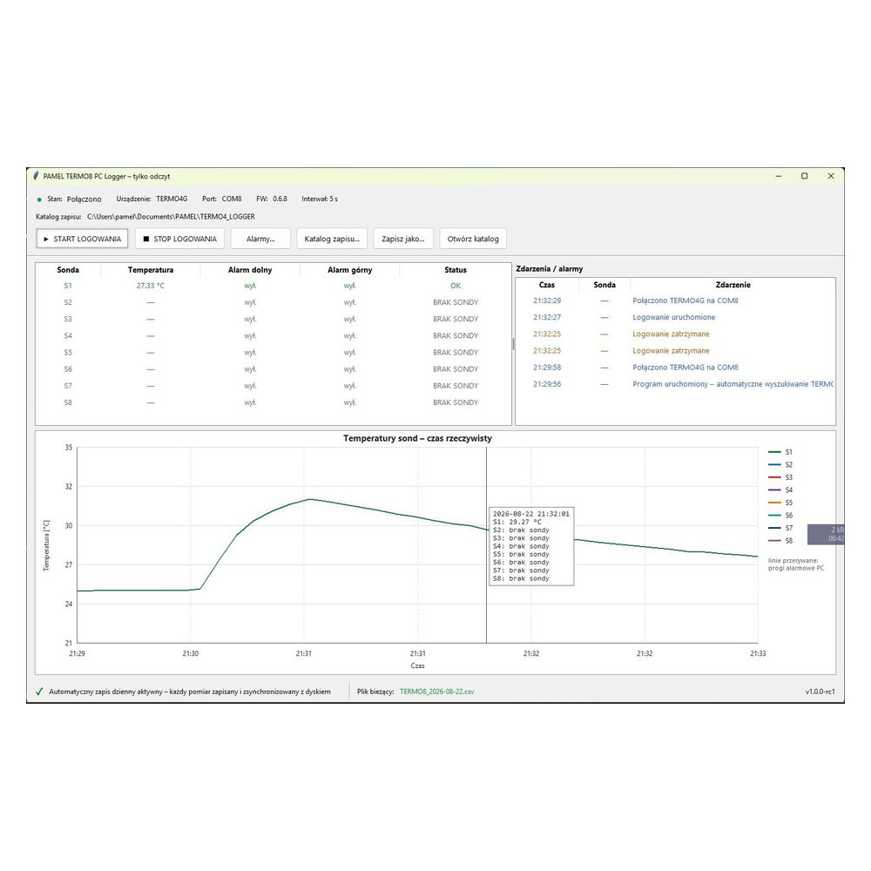Click the FW 0.6.8 firmware value
This screenshot has height=871, width=871.
coord(280,199)
